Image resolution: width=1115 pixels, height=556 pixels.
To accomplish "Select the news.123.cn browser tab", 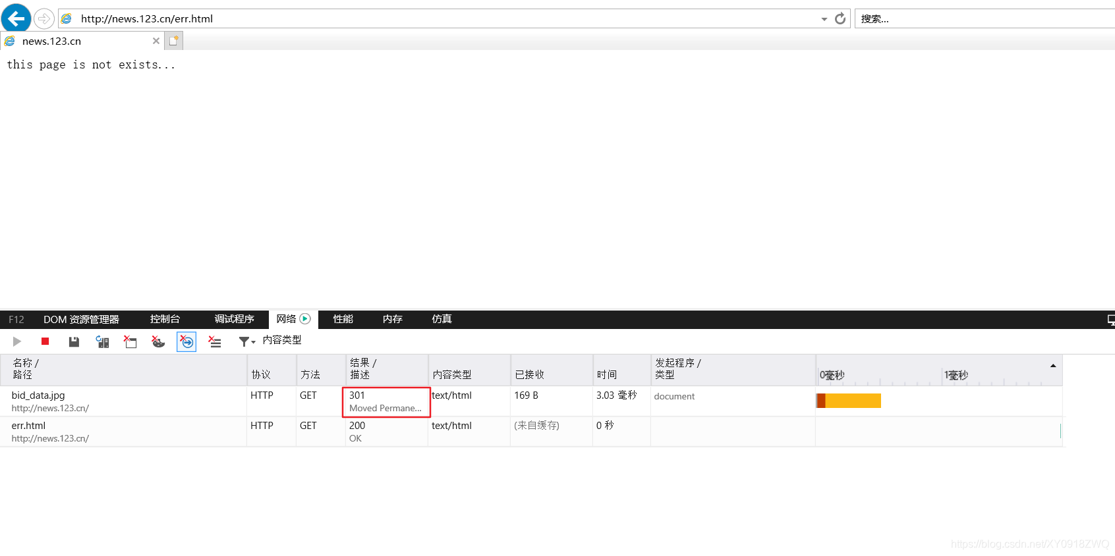I will point(82,41).
